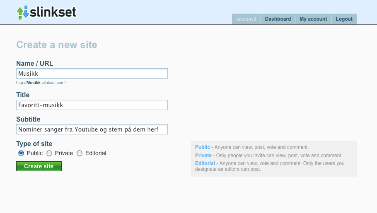Select the Private radio button
This screenshot has height=213, width=377.
click(49, 153)
